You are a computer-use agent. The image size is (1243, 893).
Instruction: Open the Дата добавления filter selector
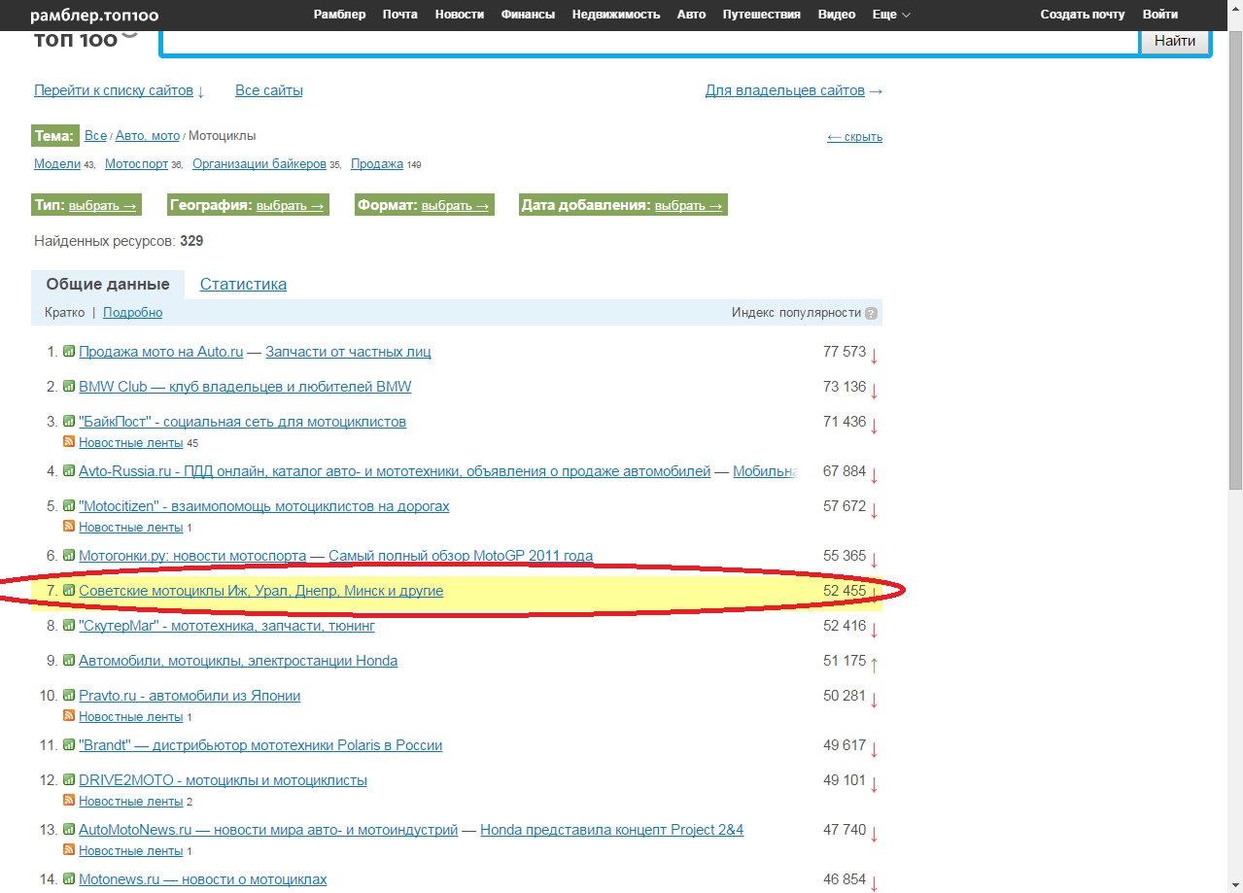tap(688, 206)
